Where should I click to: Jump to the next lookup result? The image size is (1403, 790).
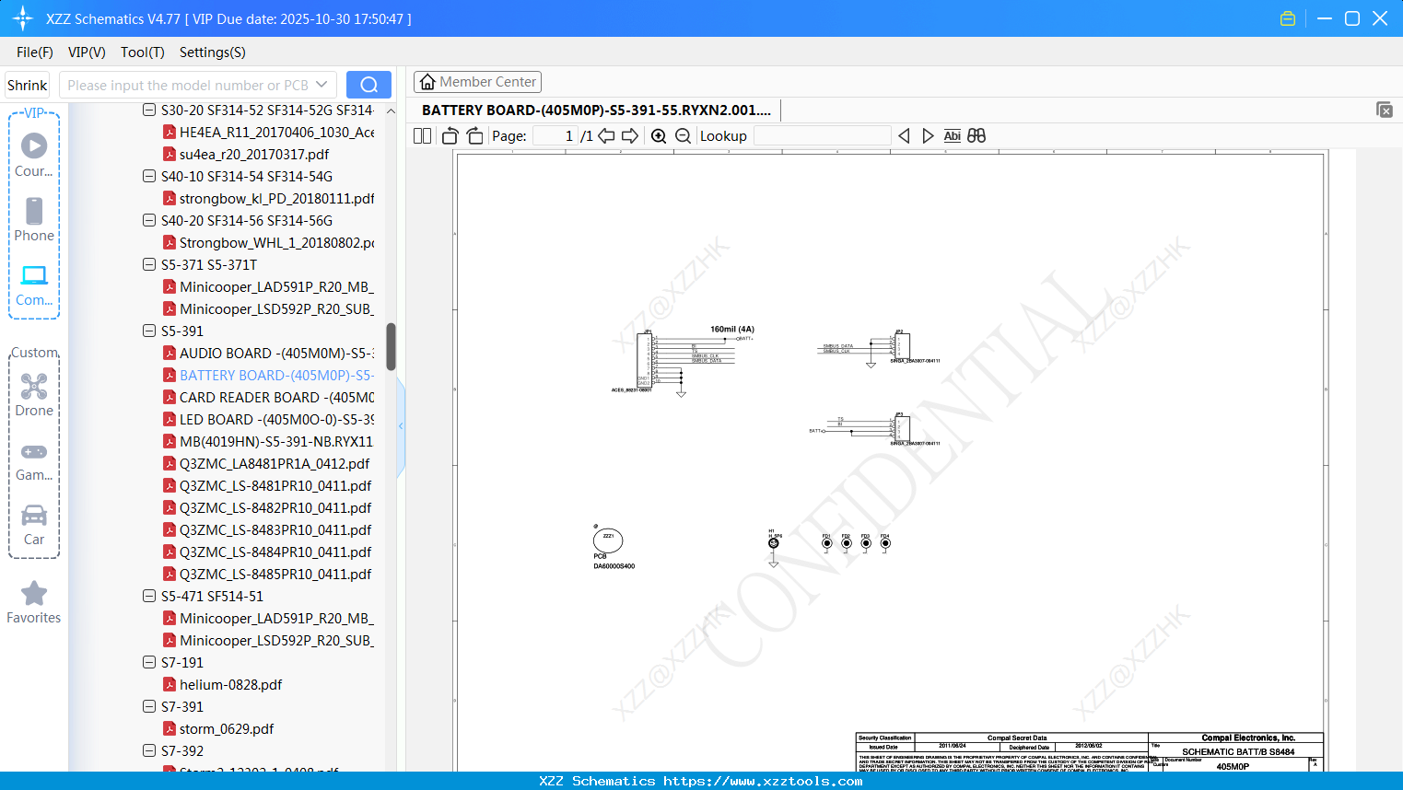click(x=928, y=136)
